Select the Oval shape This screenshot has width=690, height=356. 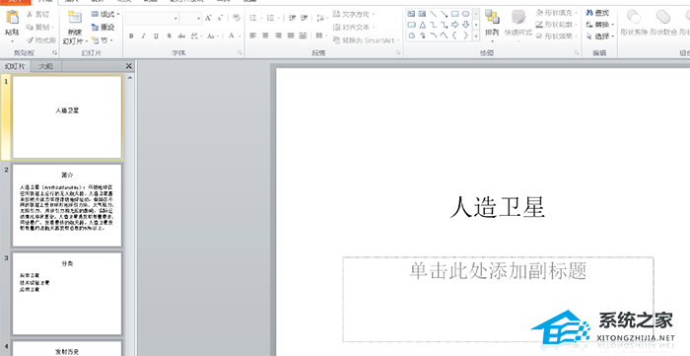pos(466,14)
